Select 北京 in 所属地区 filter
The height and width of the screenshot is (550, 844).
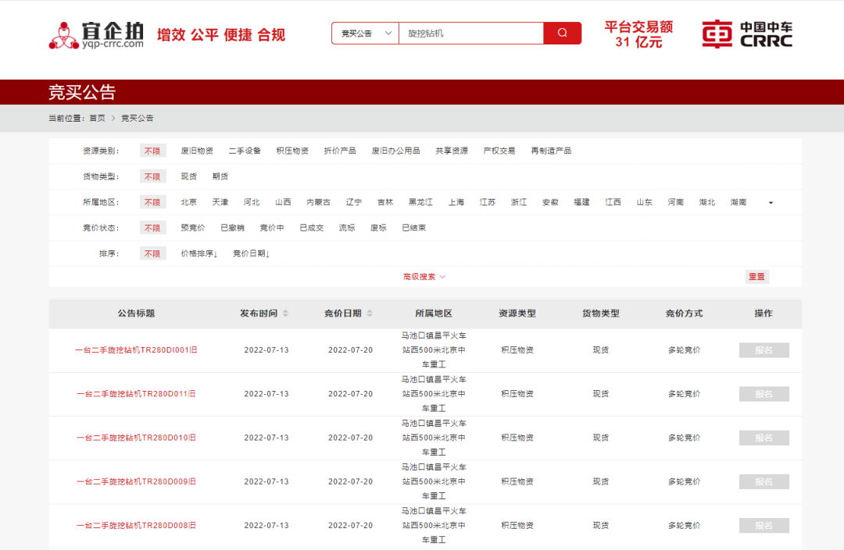click(189, 202)
